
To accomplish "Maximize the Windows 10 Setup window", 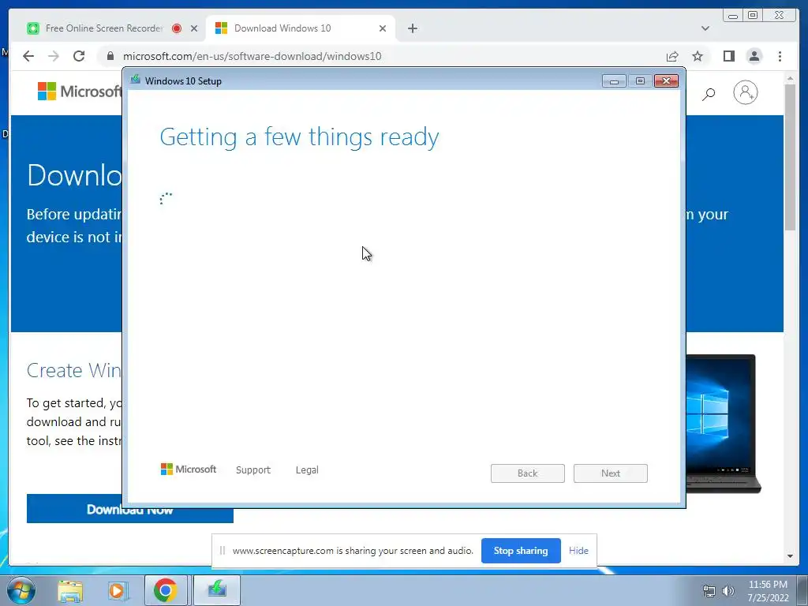I will tap(640, 81).
